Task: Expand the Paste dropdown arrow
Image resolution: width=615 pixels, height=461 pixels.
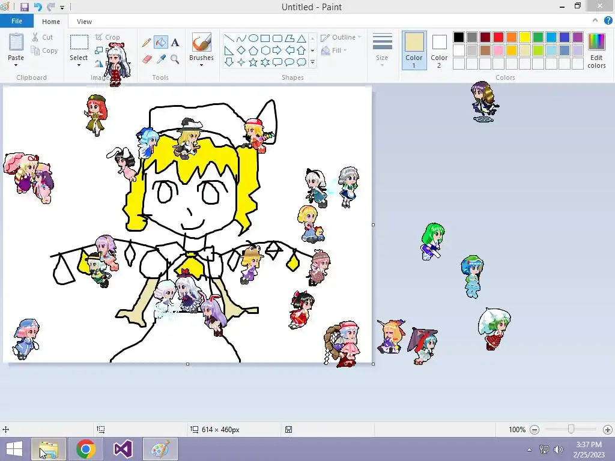Action: pos(16,65)
